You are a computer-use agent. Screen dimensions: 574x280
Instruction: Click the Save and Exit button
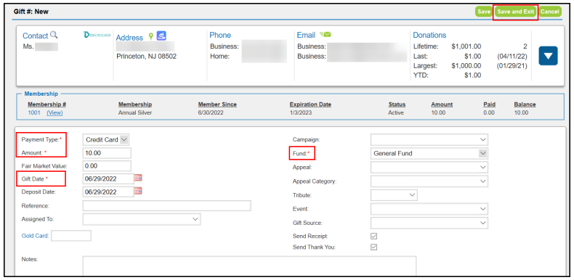[x=515, y=12]
